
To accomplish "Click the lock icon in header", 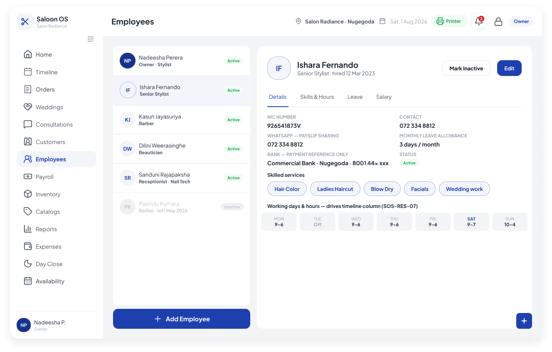I will 498,22.
